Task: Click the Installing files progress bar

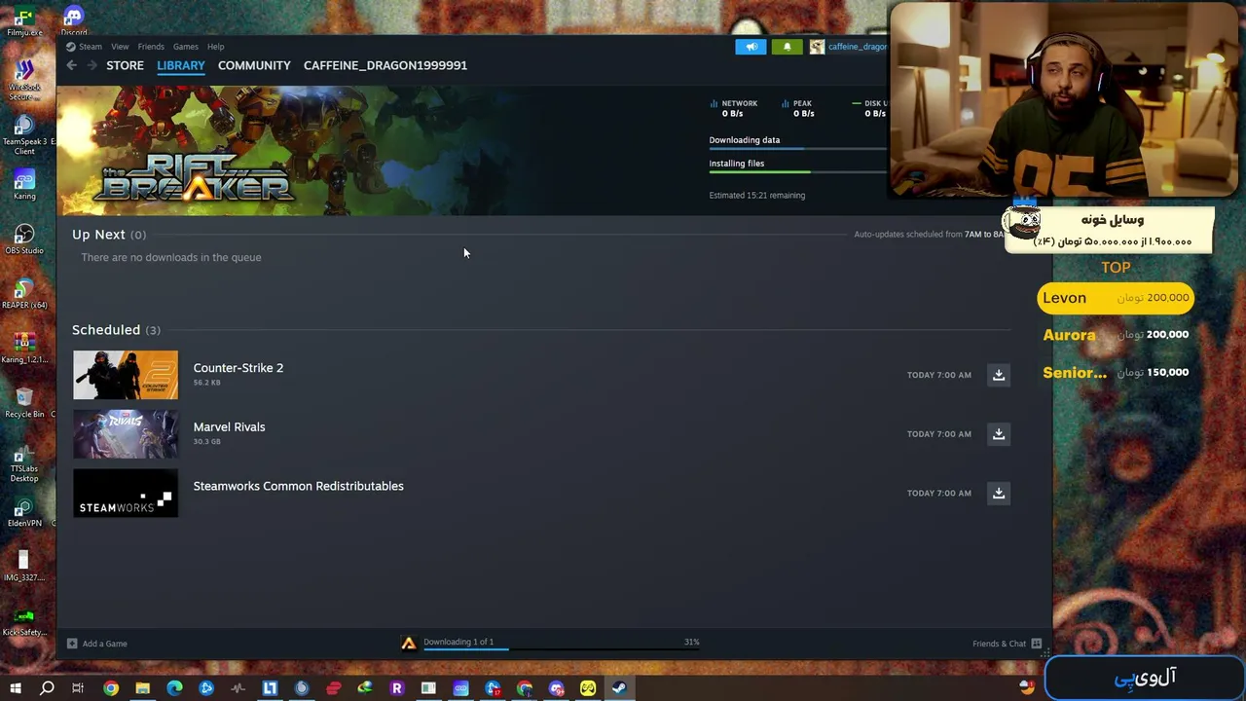Action: (x=798, y=172)
